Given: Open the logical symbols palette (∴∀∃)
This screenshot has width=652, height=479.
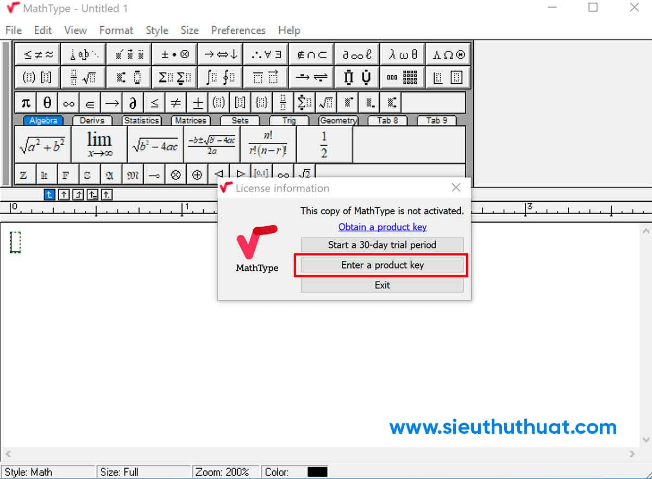Looking at the screenshot, I should click(x=266, y=54).
